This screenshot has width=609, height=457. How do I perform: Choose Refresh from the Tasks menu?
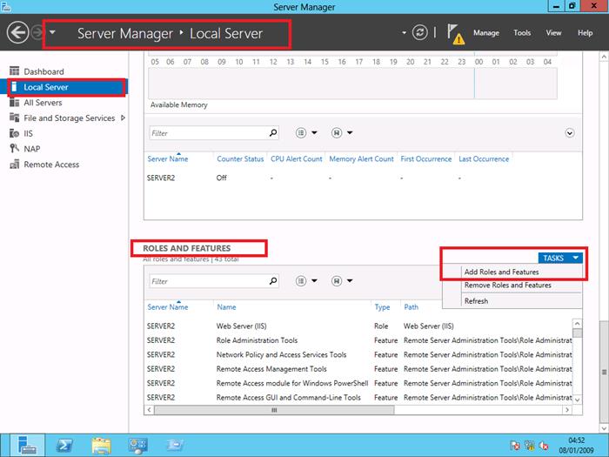coord(476,301)
